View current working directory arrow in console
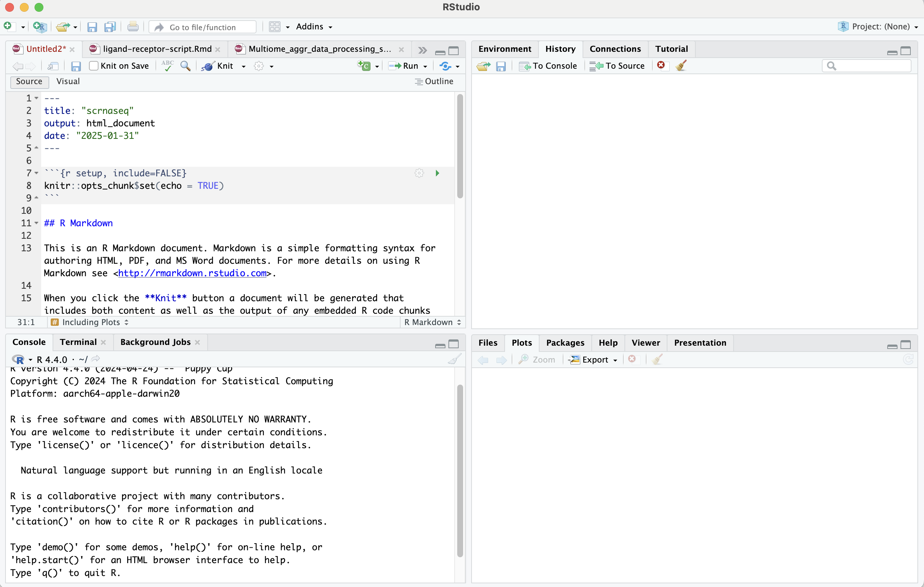This screenshot has width=924, height=587. (x=96, y=359)
